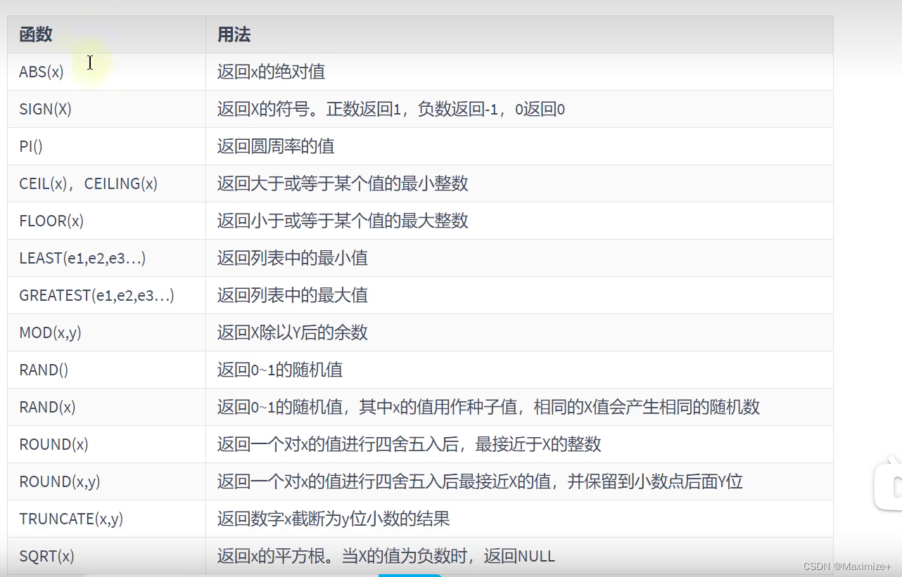Select the TRUNCATE(x,y) function cell

pyautogui.click(x=106, y=519)
